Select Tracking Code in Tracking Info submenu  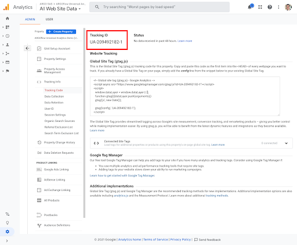[53, 90]
